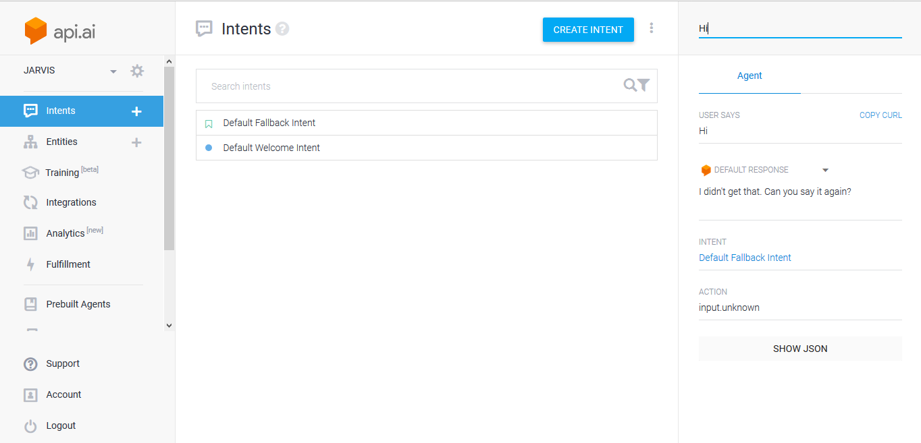Open Analytics with the bar chart icon
921x443 pixels.
(x=30, y=233)
